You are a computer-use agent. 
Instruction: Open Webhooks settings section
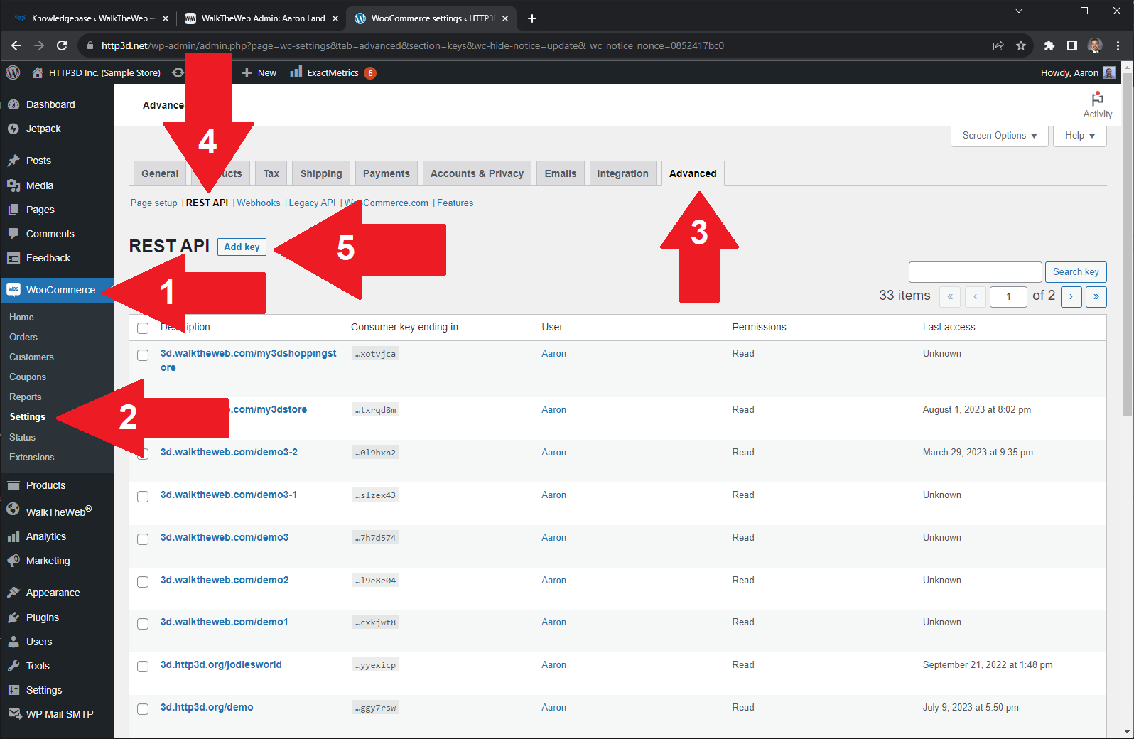[259, 203]
